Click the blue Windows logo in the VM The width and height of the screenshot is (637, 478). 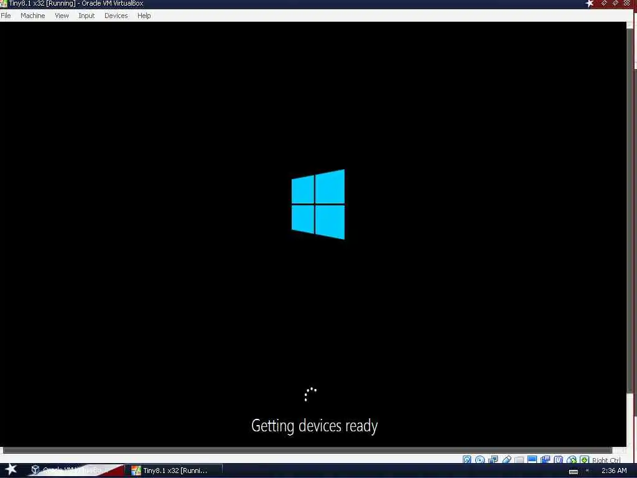[318, 204]
